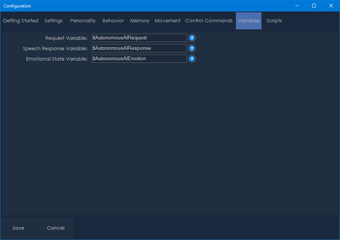Go to the Behavior tab
Image resolution: width=340 pixels, height=240 pixels.
(113, 21)
